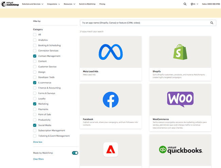Image resolution: width=221 pixels, height=168 pixels.
Task: Enable the Productivity checkbox
Action: (35, 120)
